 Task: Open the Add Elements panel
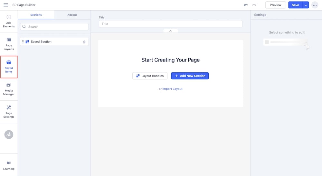9,21
